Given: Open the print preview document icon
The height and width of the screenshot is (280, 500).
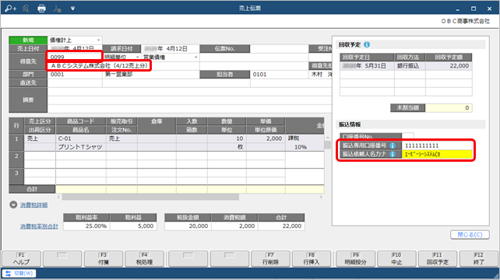Looking at the screenshot, I should (26, 9).
